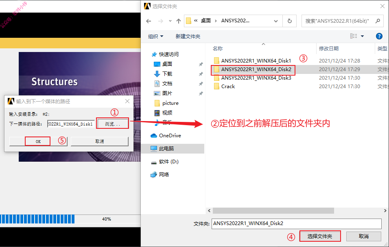389x247 pixels.
Task: Click OK in media path dialog
Action: (38, 141)
